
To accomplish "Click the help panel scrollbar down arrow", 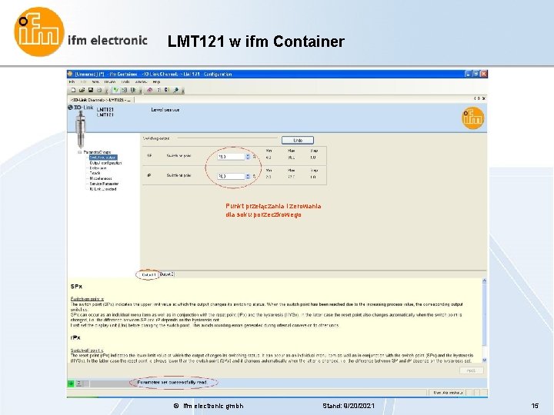I will [484, 360].
